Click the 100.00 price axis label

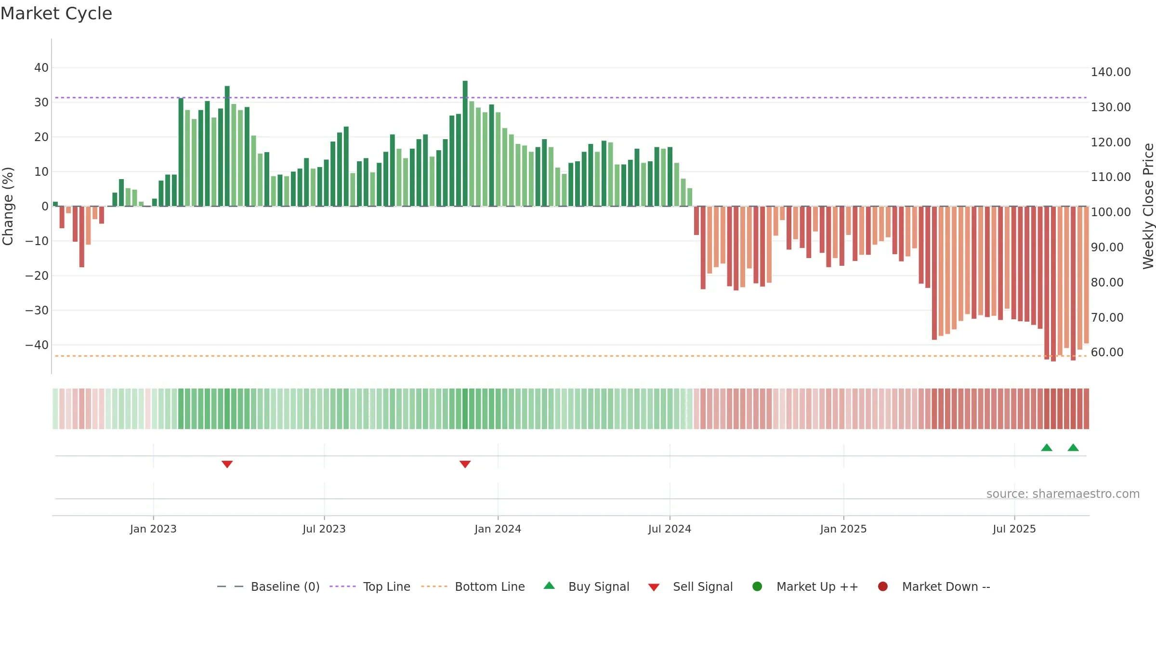[x=1111, y=212]
